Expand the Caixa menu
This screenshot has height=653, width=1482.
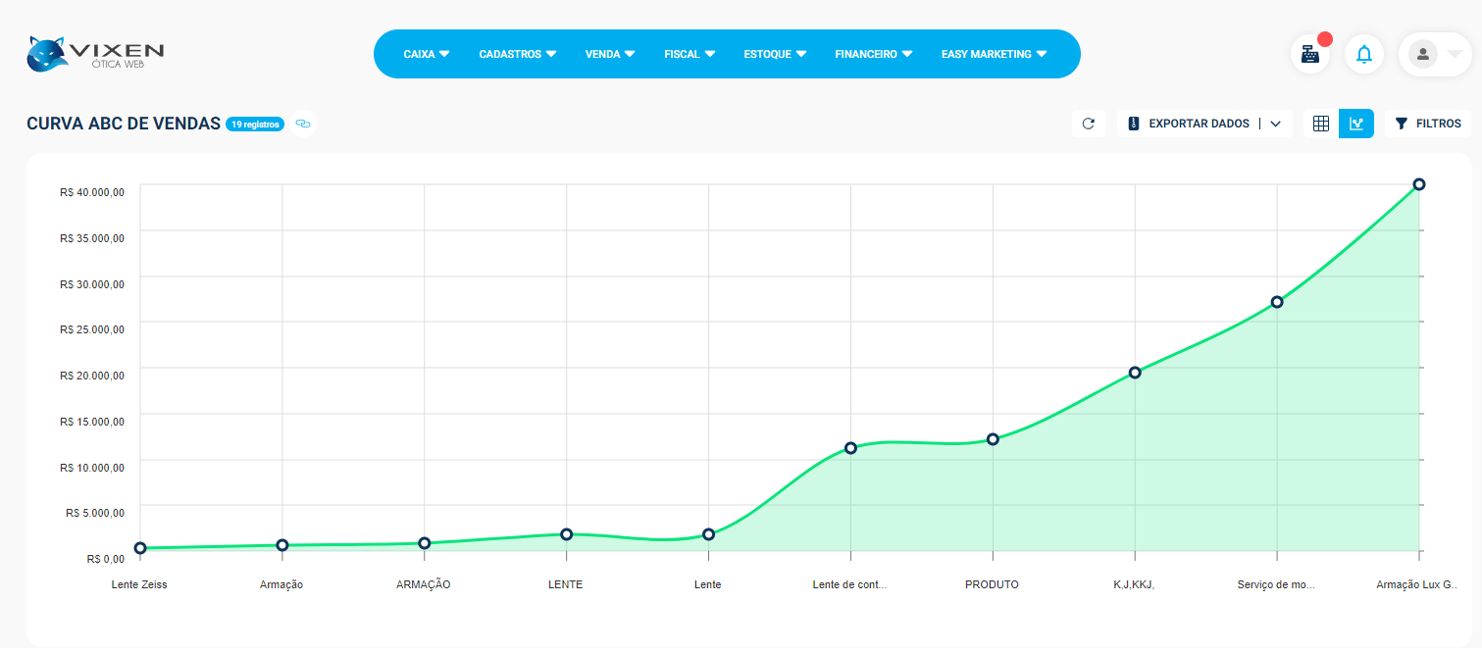(427, 54)
